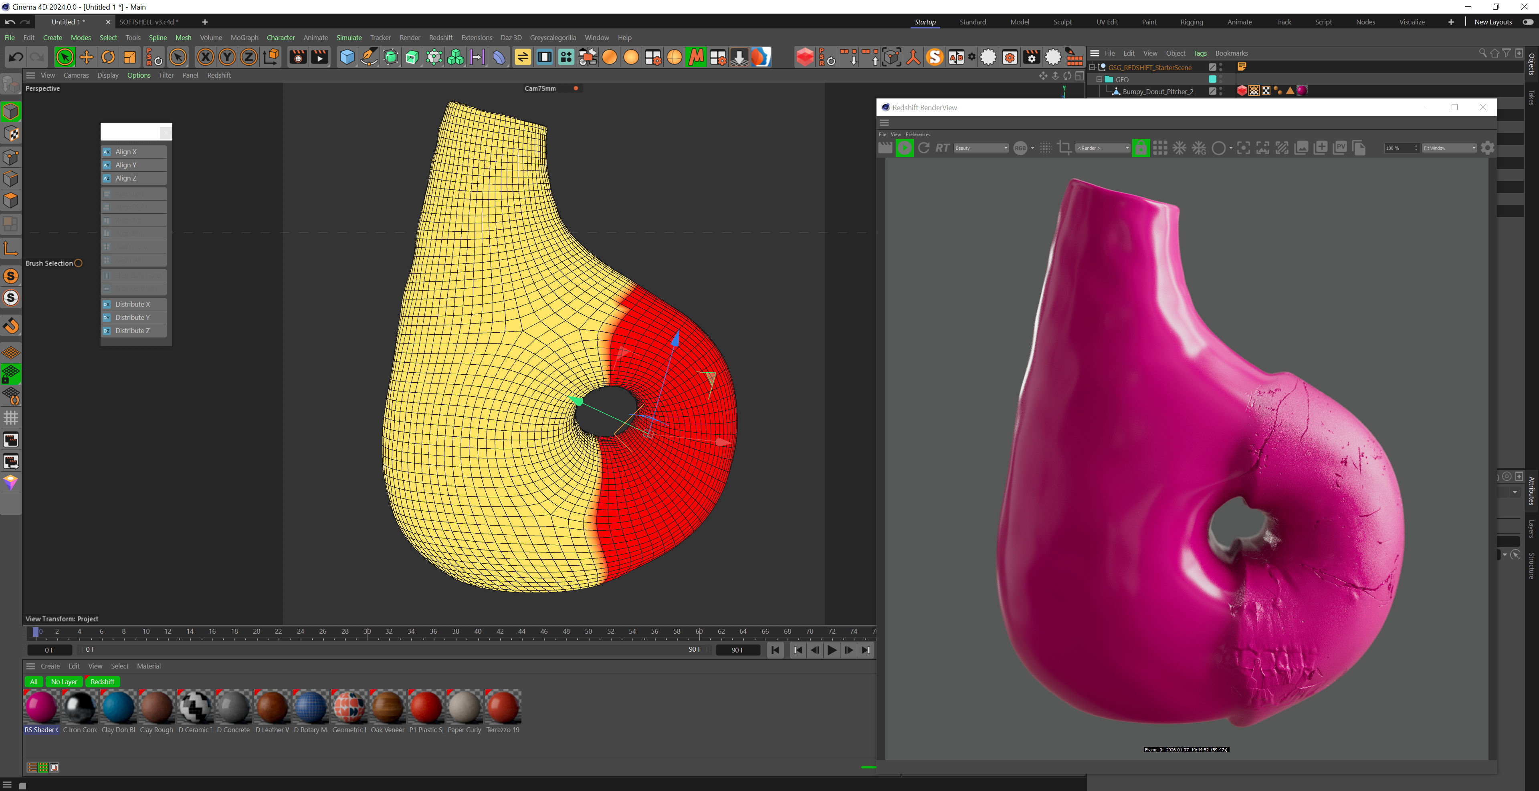The image size is (1539, 791).
Task: Collapse the GSG_REDSHIFT_StarterScene tree item
Action: pyautogui.click(x=1092, y=67)
